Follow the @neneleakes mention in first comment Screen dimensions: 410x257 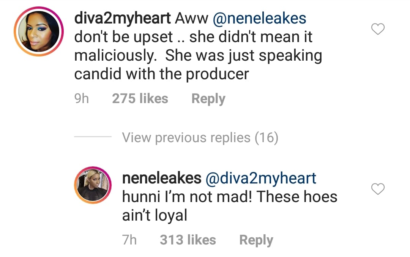click(260, 18)
